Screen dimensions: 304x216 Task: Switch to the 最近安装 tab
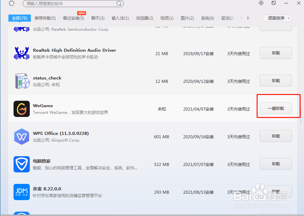72,18
